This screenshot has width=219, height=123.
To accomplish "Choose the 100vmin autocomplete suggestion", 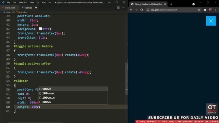I will [73, 98].
